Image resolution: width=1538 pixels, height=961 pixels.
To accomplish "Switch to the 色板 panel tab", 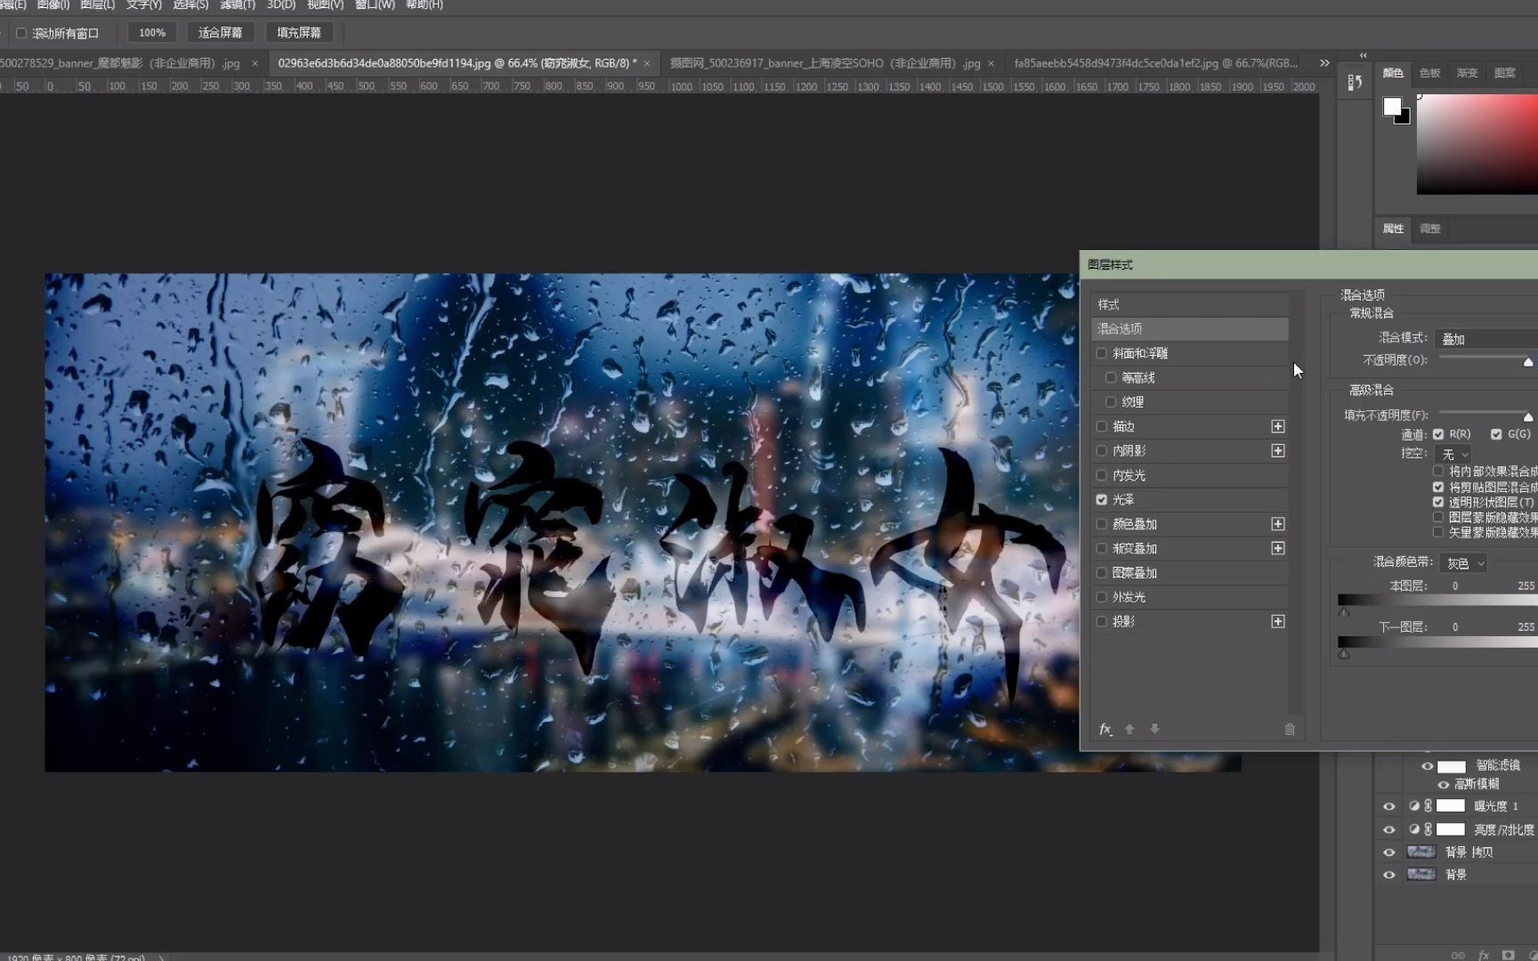I will click(x=1430, y=73).
